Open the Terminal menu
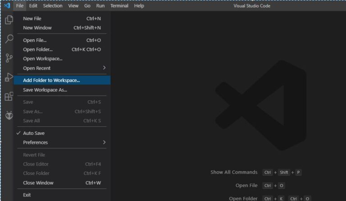346x201 pixels. click(x=119, y=6)
